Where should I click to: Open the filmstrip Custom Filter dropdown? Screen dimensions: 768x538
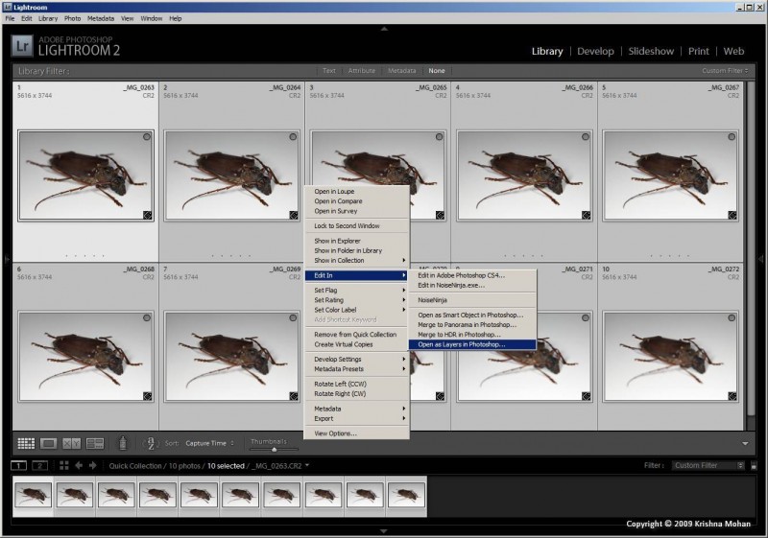tap(708, 466)
